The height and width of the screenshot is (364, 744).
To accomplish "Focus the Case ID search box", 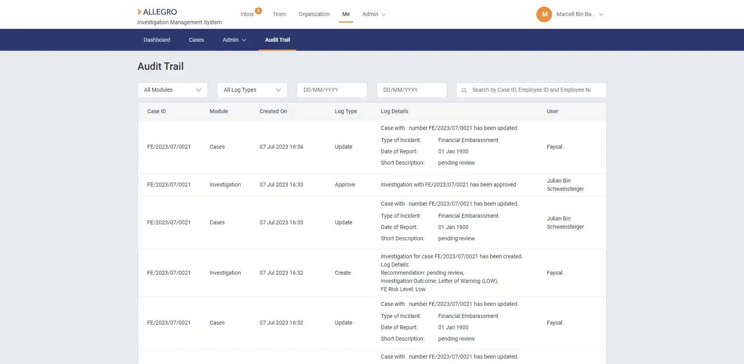I will (x=531, y=90).
